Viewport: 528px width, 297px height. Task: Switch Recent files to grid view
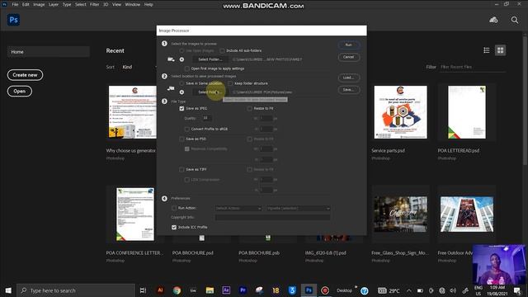point(501,50)
